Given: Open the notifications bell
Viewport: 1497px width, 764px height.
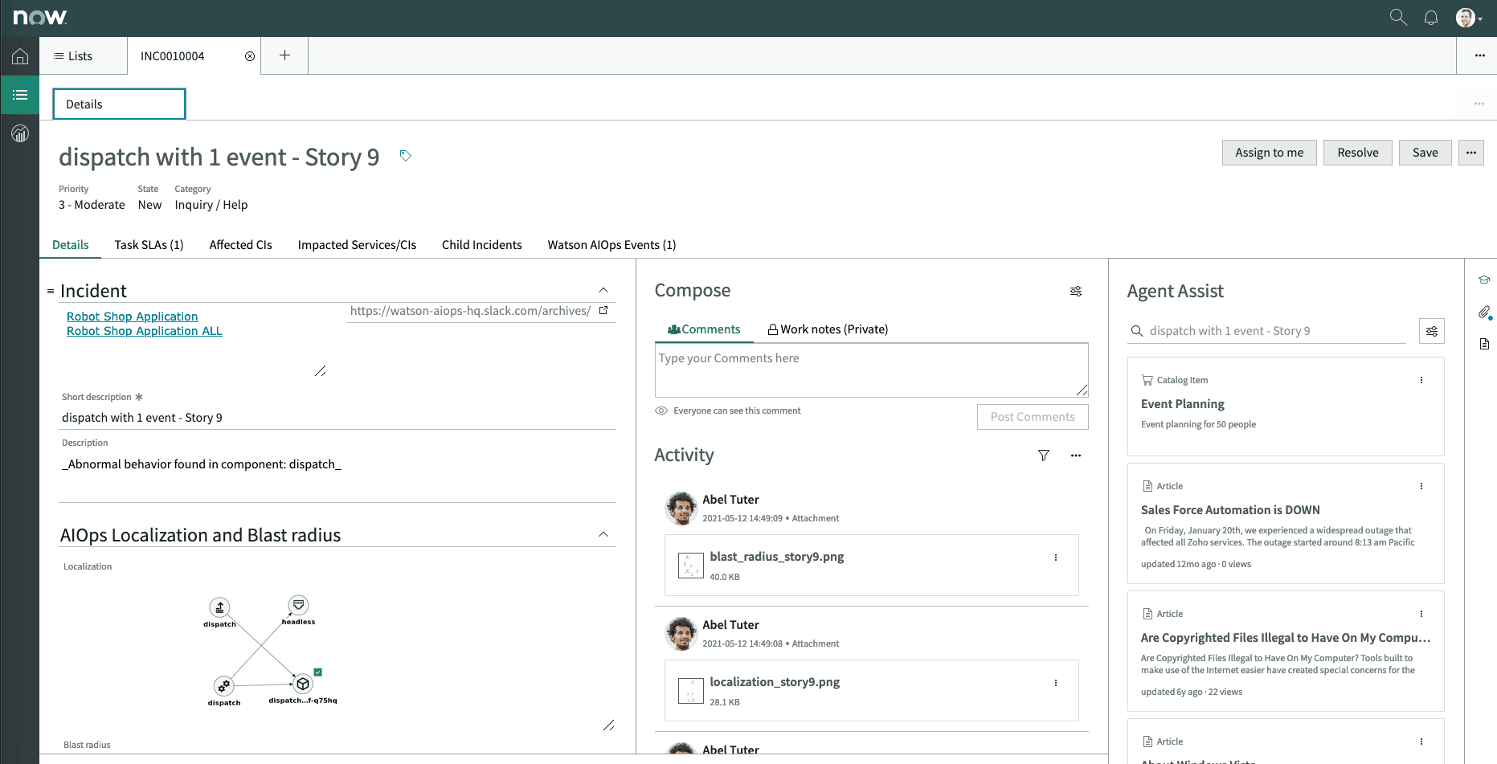Looking at the screenshot, I should [1431, 18].
